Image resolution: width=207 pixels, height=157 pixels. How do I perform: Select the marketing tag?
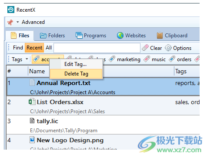click(x=125, y=59)
